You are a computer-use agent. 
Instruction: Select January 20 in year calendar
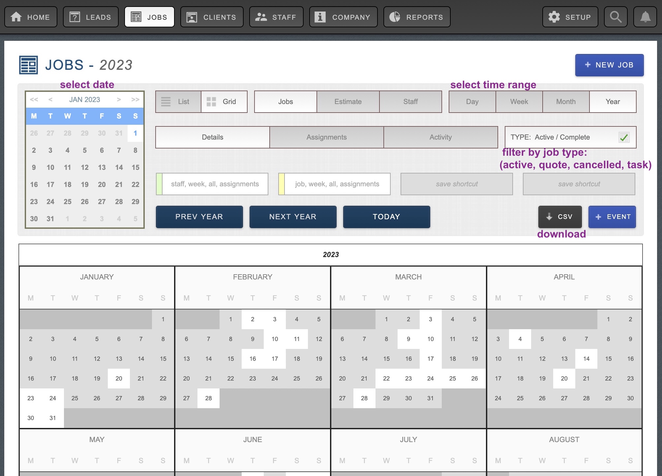[x=119, y=379]
